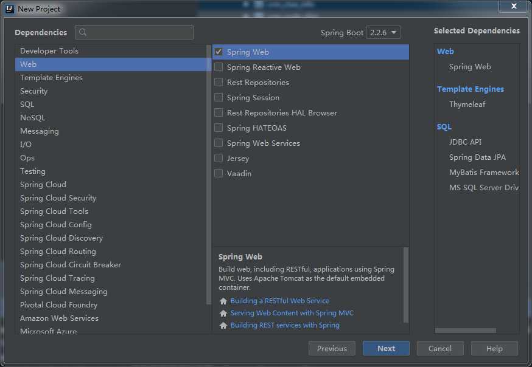This screenshot has height=367, width=532.
Task: Select Spring Cloud Tools category
Action: pos(111,211)
